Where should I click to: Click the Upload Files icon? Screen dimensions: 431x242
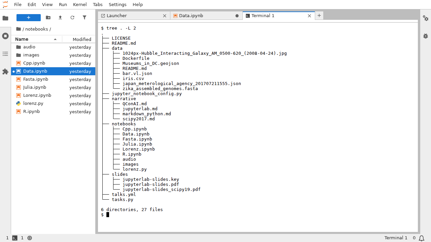click(x=60, y=17)
